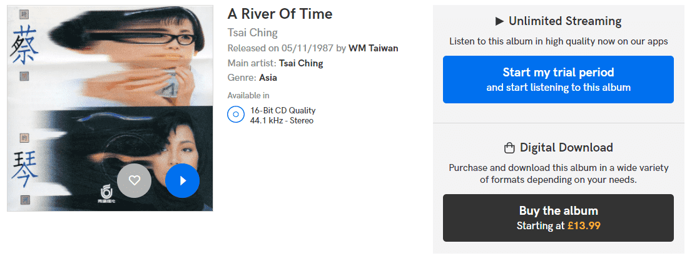Click grey Tsai Ching name under title
The image size is (692, 258).
tap(252, 33)
